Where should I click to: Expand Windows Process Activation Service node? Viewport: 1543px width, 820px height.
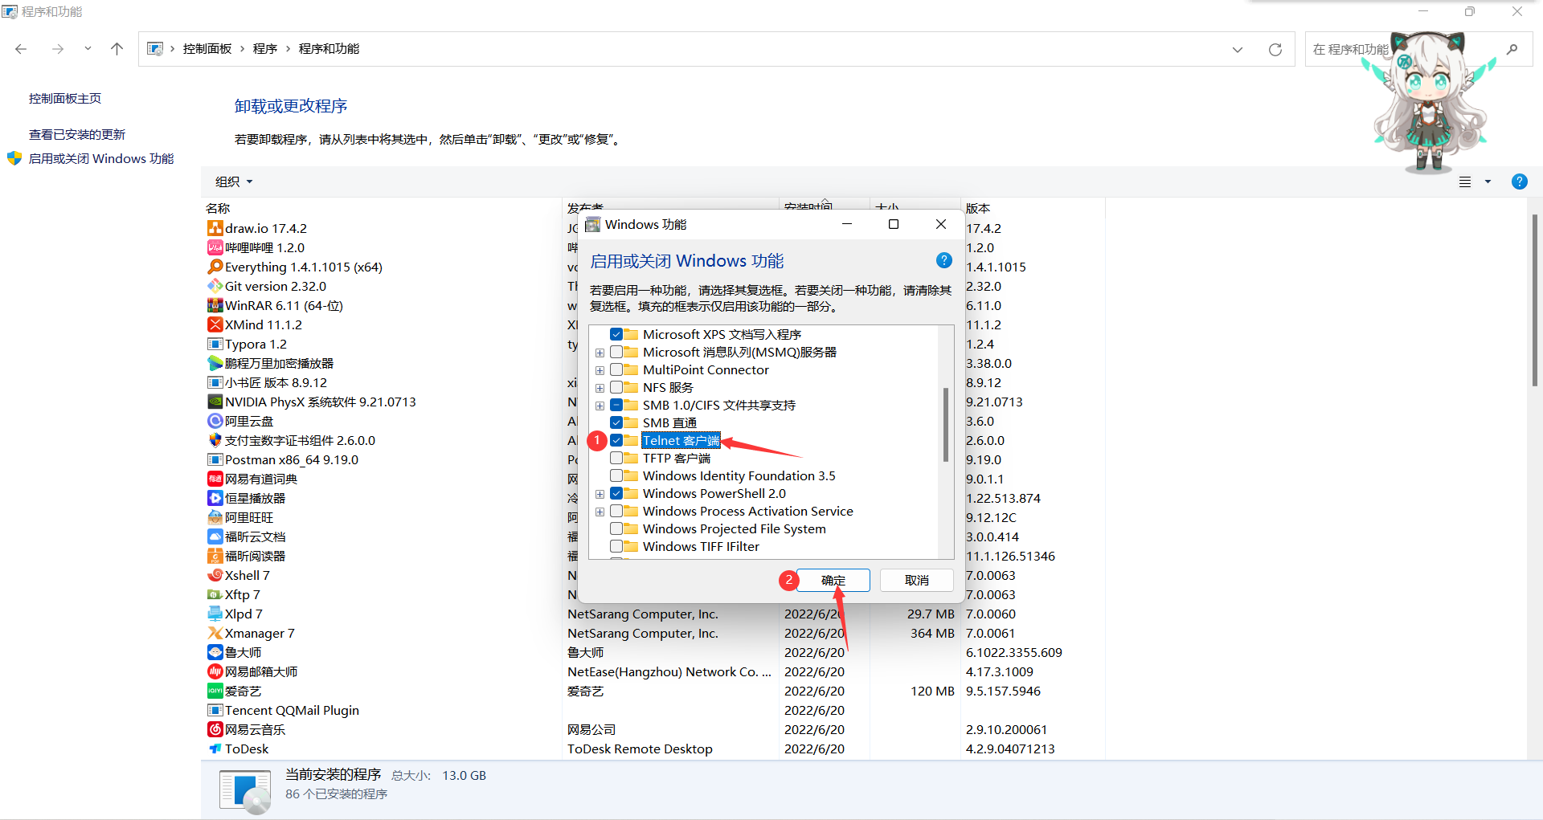click(x=600, y=512)
